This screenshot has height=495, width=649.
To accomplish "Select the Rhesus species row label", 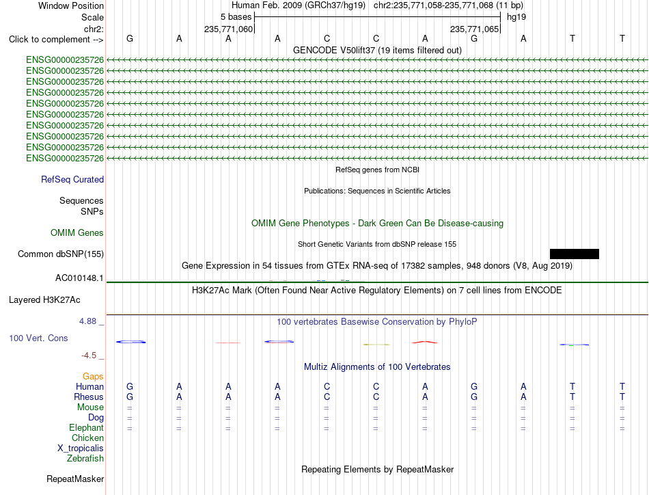I will 89,397.
